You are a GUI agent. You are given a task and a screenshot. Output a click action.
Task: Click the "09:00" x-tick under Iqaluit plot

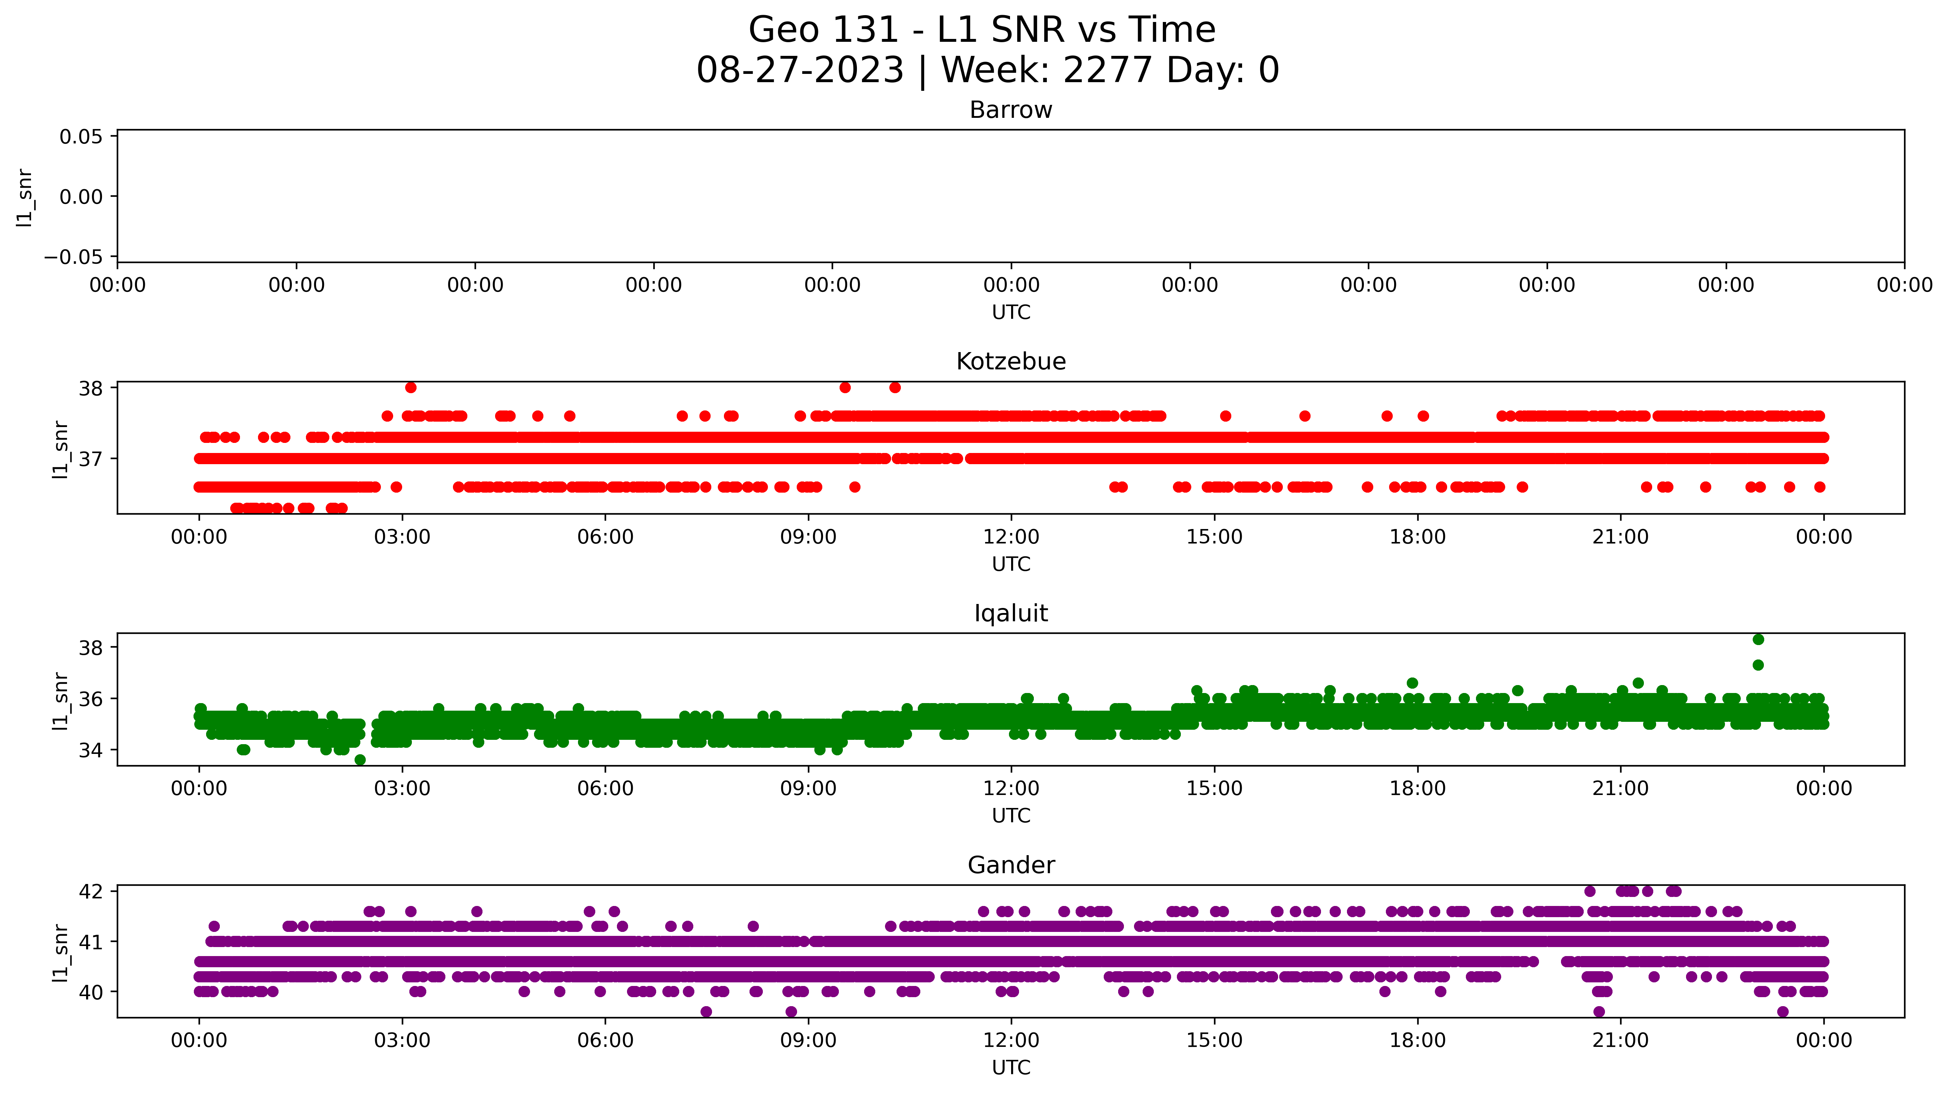pyautogui.click(x=808, y=789)
